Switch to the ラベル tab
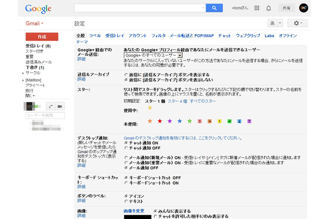 coord(95,35)
